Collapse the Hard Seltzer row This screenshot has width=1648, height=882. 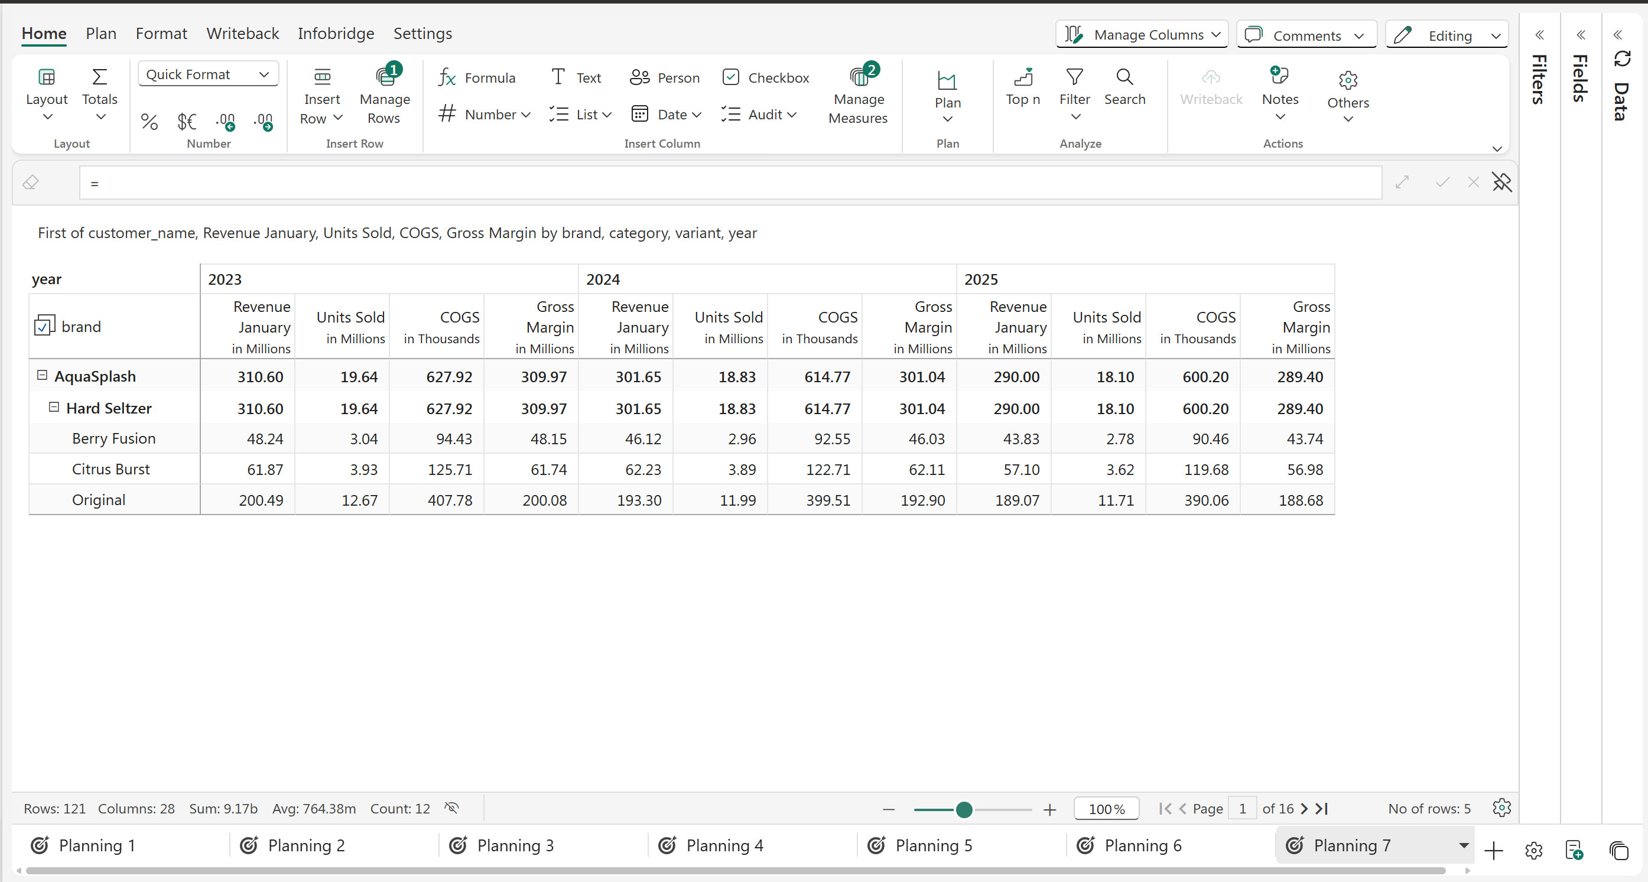[x=54, y=408]
